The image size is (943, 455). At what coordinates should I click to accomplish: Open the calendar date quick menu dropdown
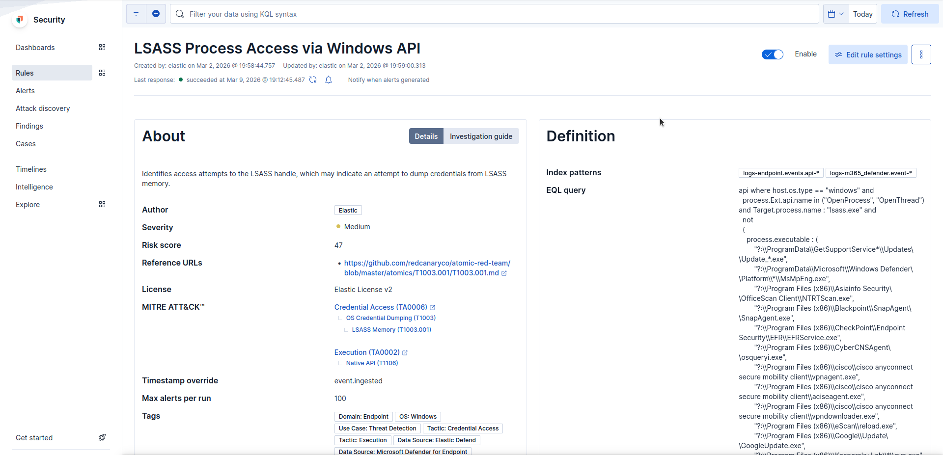pyautogui.click(x=835, y=14)
